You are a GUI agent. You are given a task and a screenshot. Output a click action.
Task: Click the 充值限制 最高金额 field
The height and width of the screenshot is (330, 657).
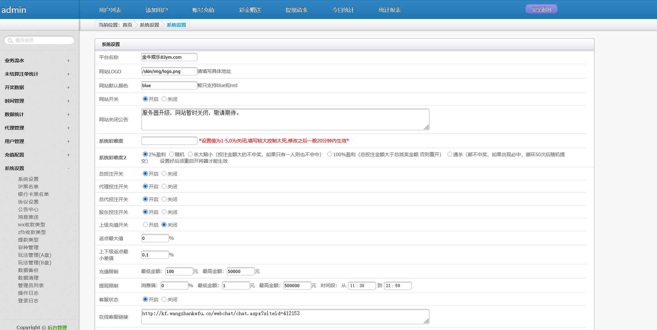(241, 271)
